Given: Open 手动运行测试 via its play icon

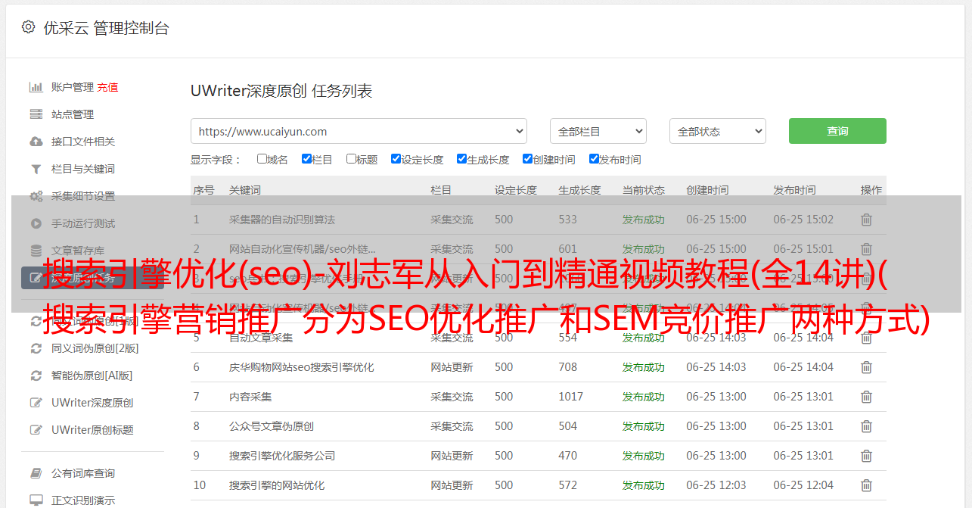Looking at the screenshot, I should (36, 223).
